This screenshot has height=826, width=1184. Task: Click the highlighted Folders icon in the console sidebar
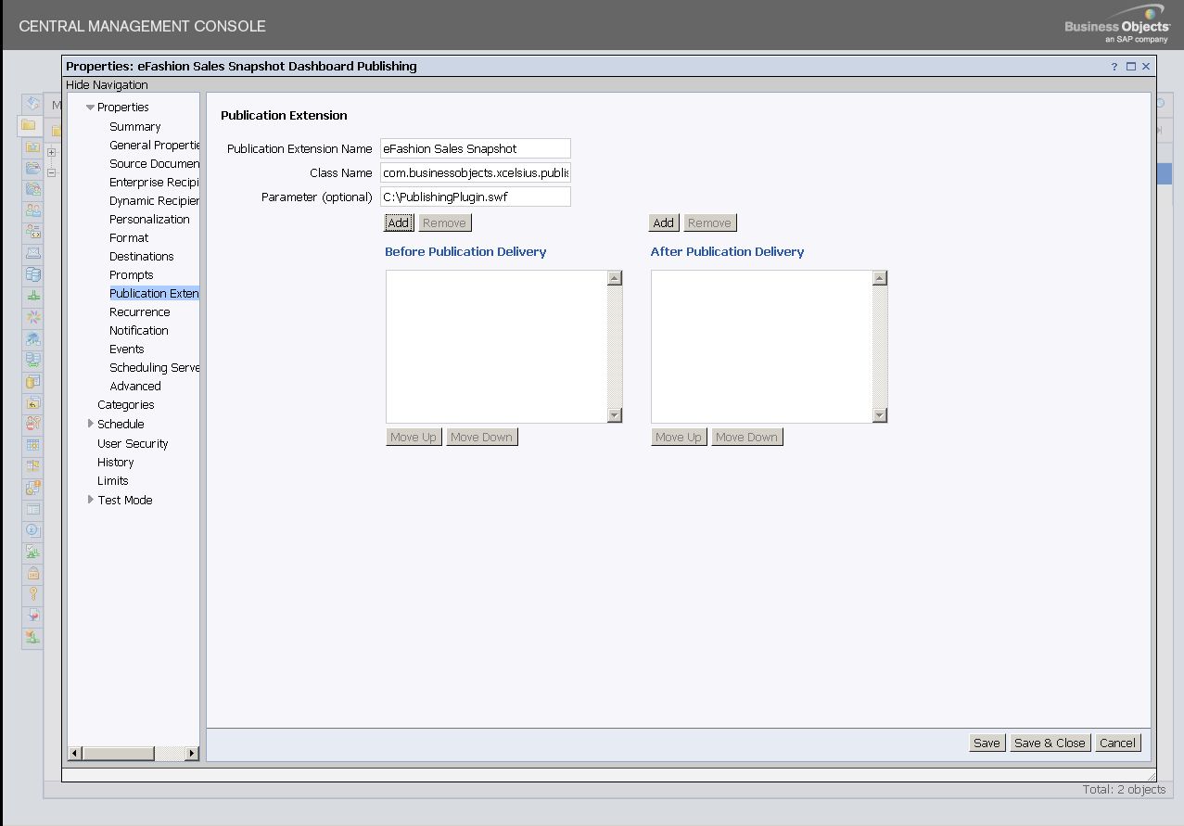point(29,125)
